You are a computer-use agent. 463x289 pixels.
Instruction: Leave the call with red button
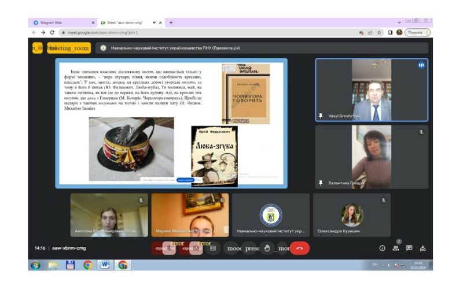click(x=299, y=248)
